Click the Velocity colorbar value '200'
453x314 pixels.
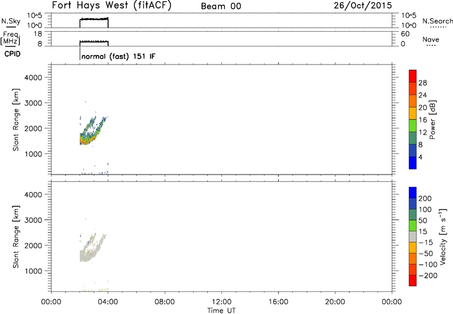point(425,198)
